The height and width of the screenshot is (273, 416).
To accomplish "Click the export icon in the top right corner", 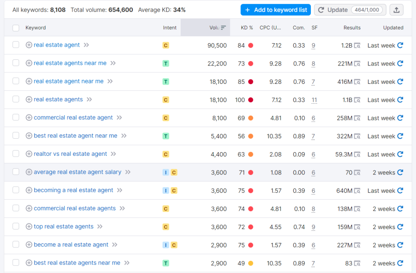I will (396, 9).
